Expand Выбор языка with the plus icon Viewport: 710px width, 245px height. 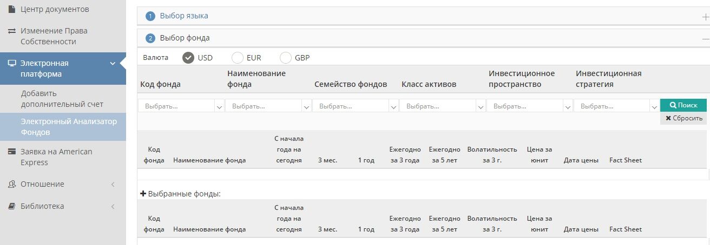705,17
